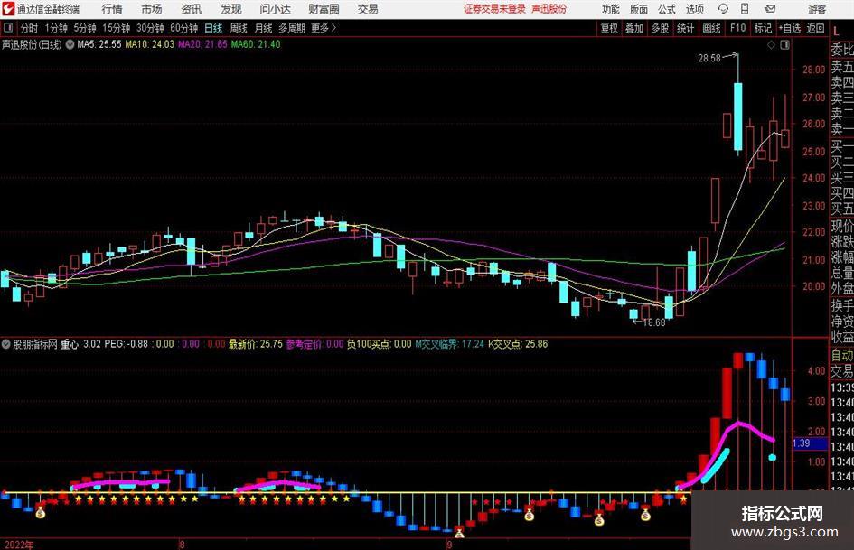854x550 pixels.
Task: Switch to 15分钟 period
Action: 116,28
